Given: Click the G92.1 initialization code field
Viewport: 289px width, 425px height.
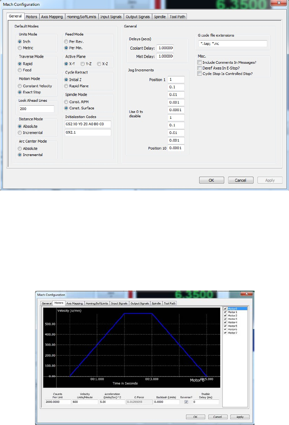Looking at the screenshot, I should [x=88, y=132].
